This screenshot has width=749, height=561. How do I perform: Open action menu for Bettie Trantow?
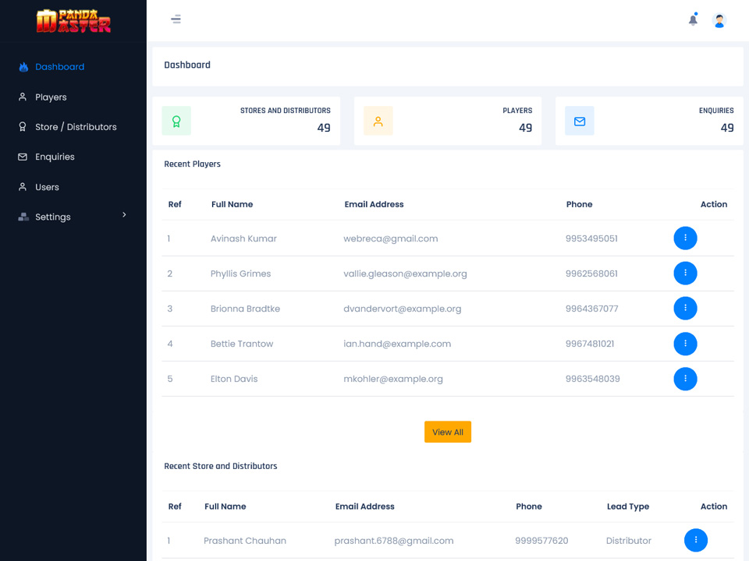[x=685, y=344]
